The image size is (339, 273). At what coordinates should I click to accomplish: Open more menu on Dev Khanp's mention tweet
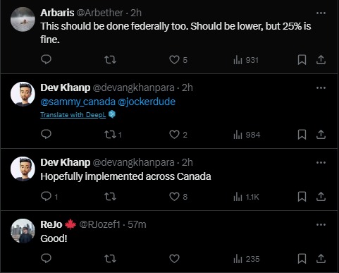321,87
